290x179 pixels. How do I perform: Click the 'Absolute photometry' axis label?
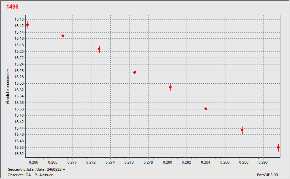[x=8, y=86]
